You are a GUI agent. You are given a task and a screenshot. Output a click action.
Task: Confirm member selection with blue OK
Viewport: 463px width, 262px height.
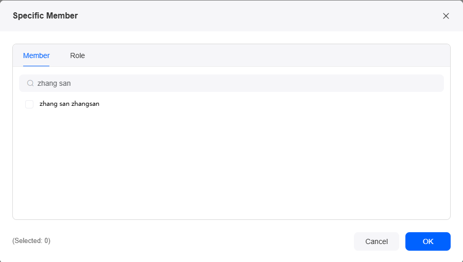pos(428,241)
